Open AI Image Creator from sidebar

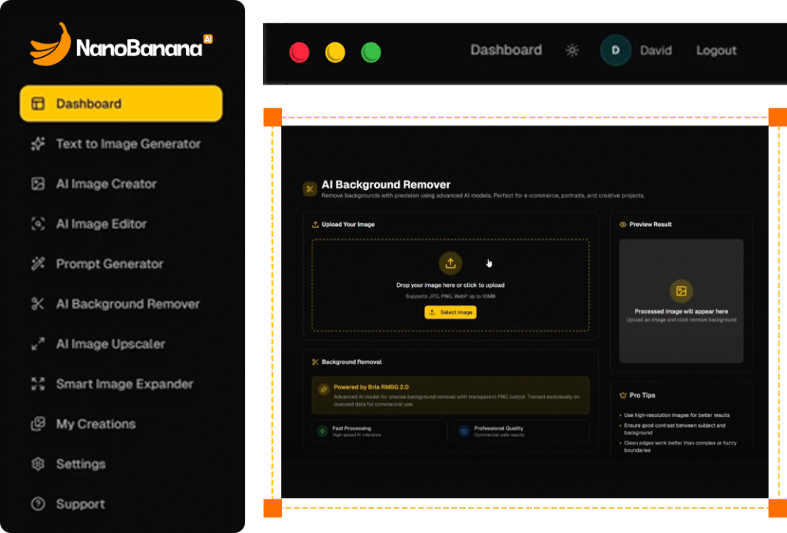point(106,184)
